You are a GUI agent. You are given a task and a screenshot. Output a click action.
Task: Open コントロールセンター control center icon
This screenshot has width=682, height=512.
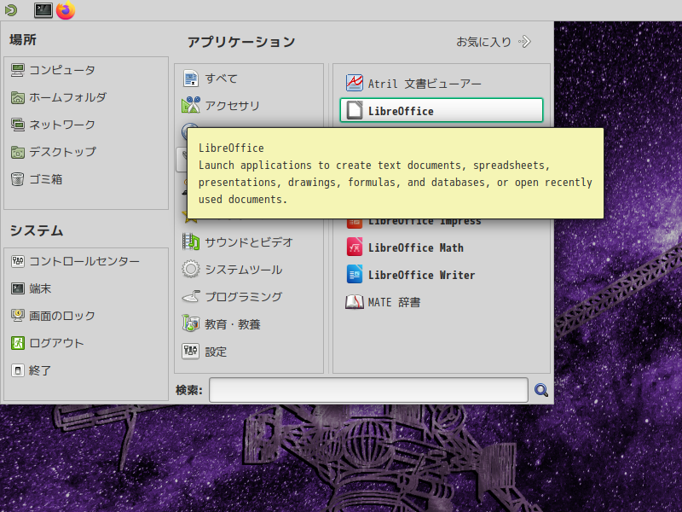click(17, 261)
